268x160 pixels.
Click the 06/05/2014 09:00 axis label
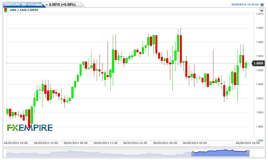(165, 143)
